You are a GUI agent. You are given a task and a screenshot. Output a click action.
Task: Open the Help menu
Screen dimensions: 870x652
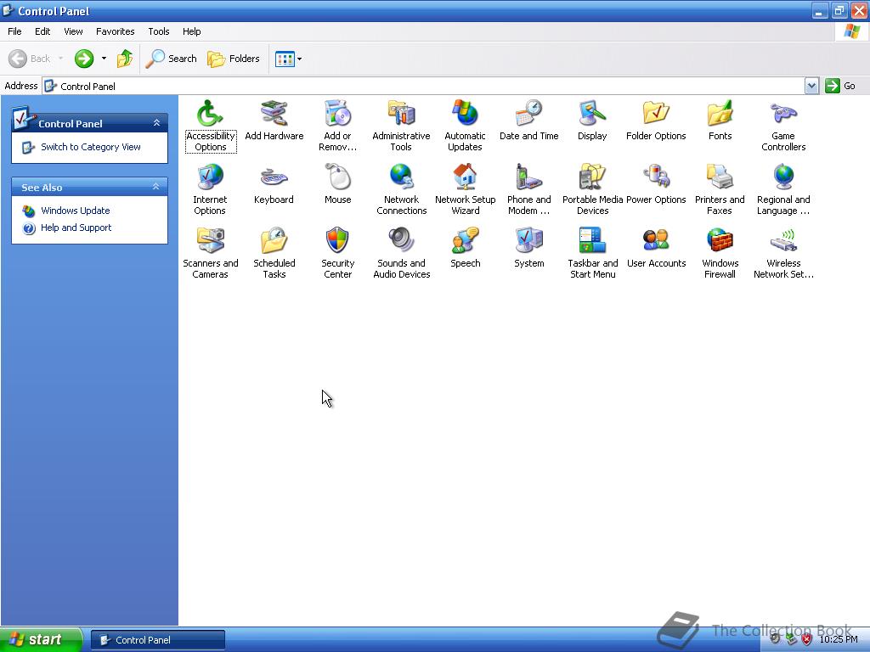coord(191,31)
